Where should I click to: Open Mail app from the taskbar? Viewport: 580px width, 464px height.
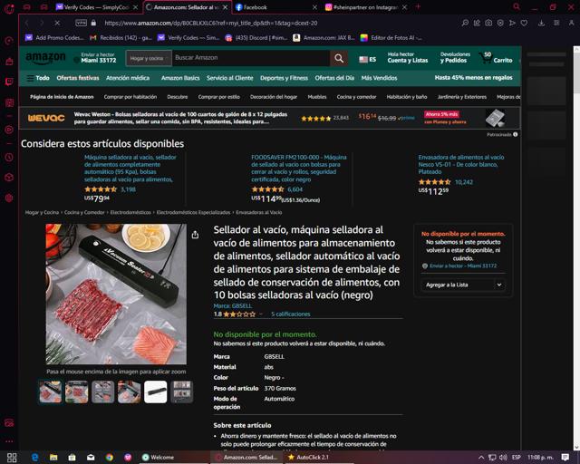(x=91, y=458)
